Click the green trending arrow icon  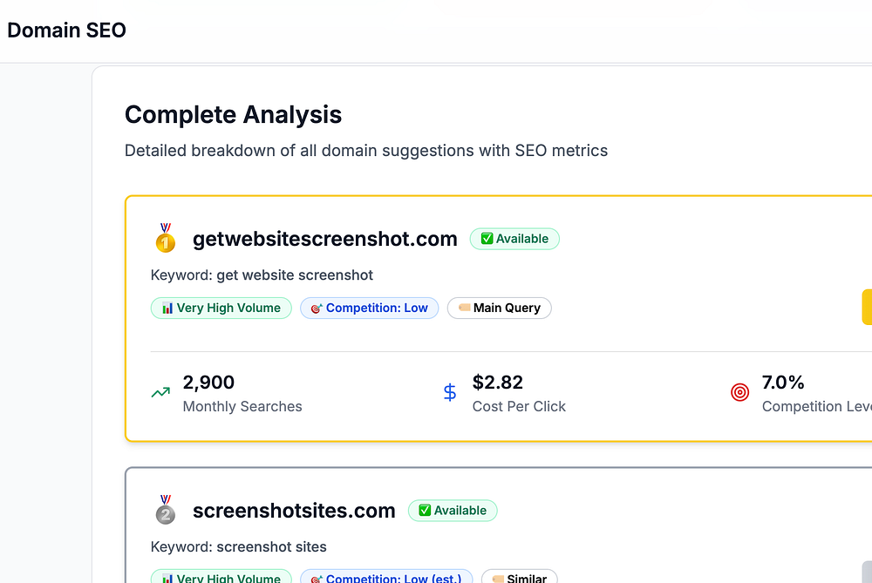160,393
